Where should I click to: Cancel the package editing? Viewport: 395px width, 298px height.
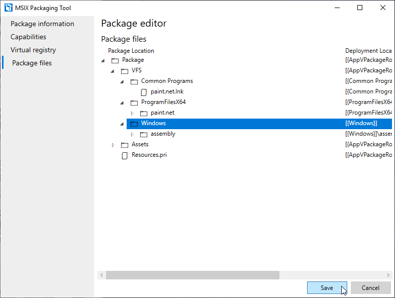tap(370, 288)
